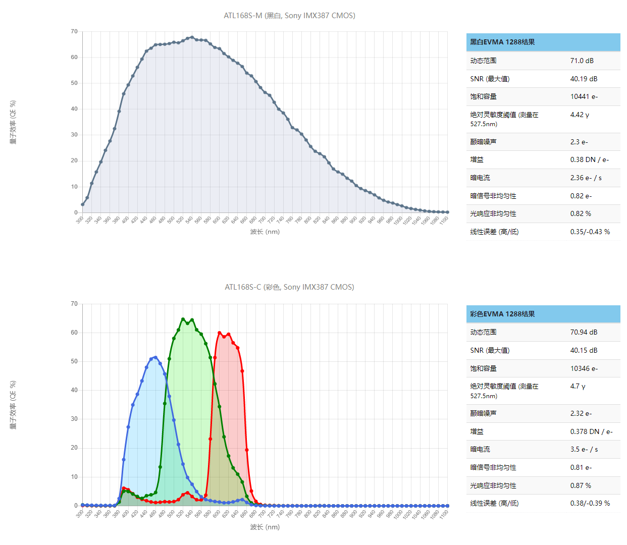The width and height of the screenshot is (627, 545).
Task: Click the ATL168S-M monochrome chart title
Action: coord(289,16)
